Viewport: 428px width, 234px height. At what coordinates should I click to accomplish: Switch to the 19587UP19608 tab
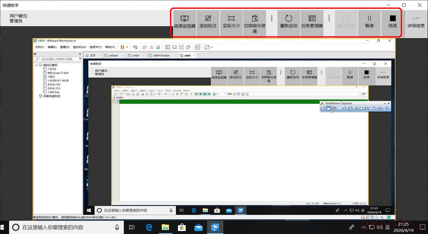161,56
